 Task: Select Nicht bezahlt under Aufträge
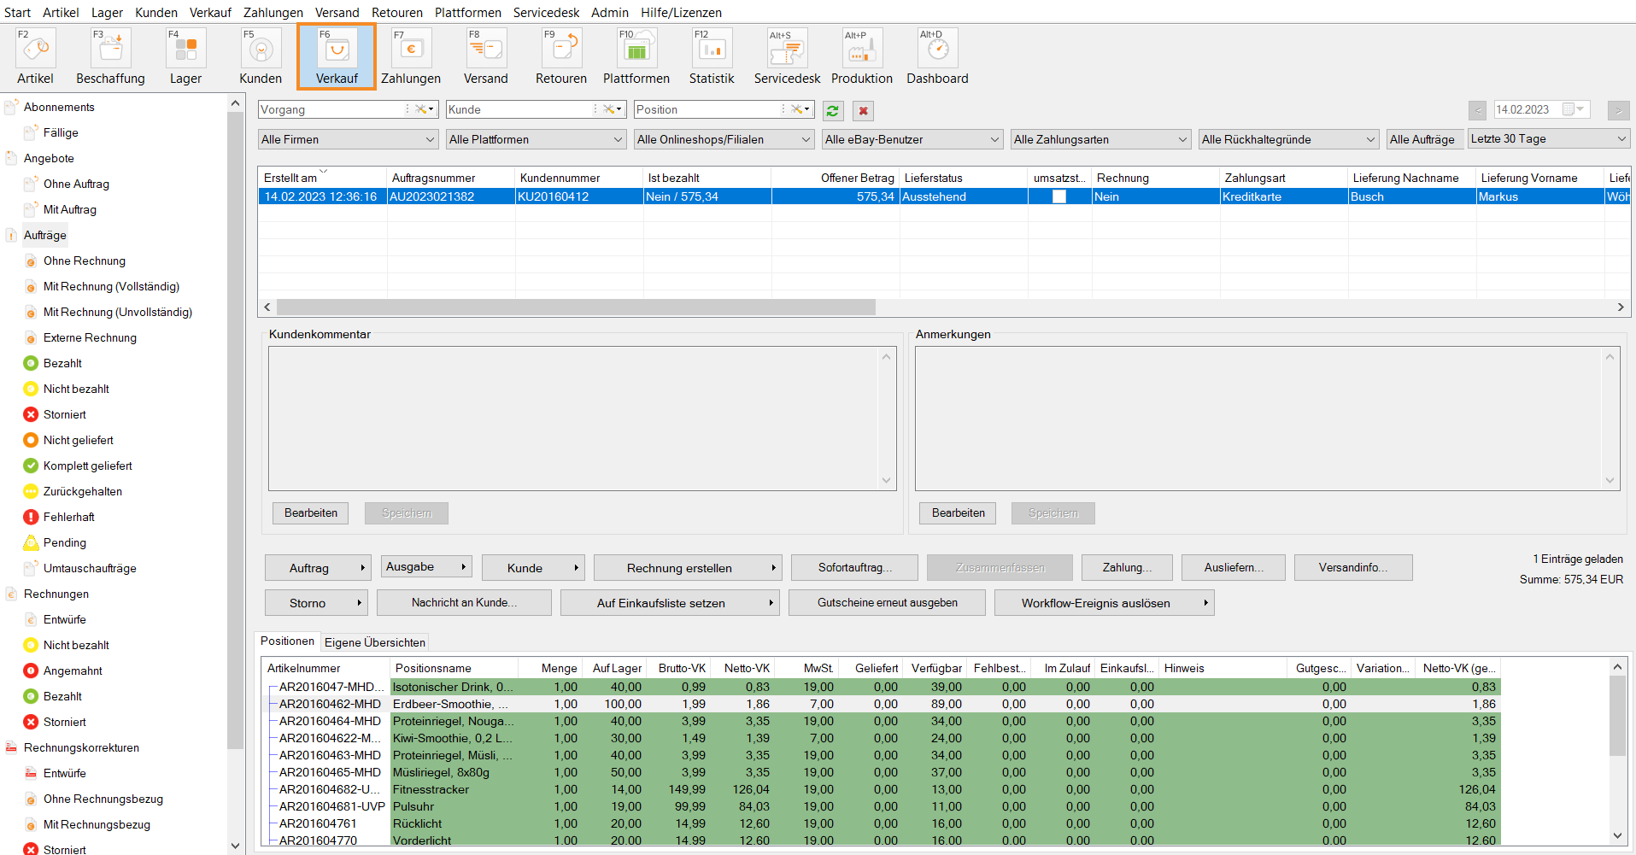click(x=76, y=389)
